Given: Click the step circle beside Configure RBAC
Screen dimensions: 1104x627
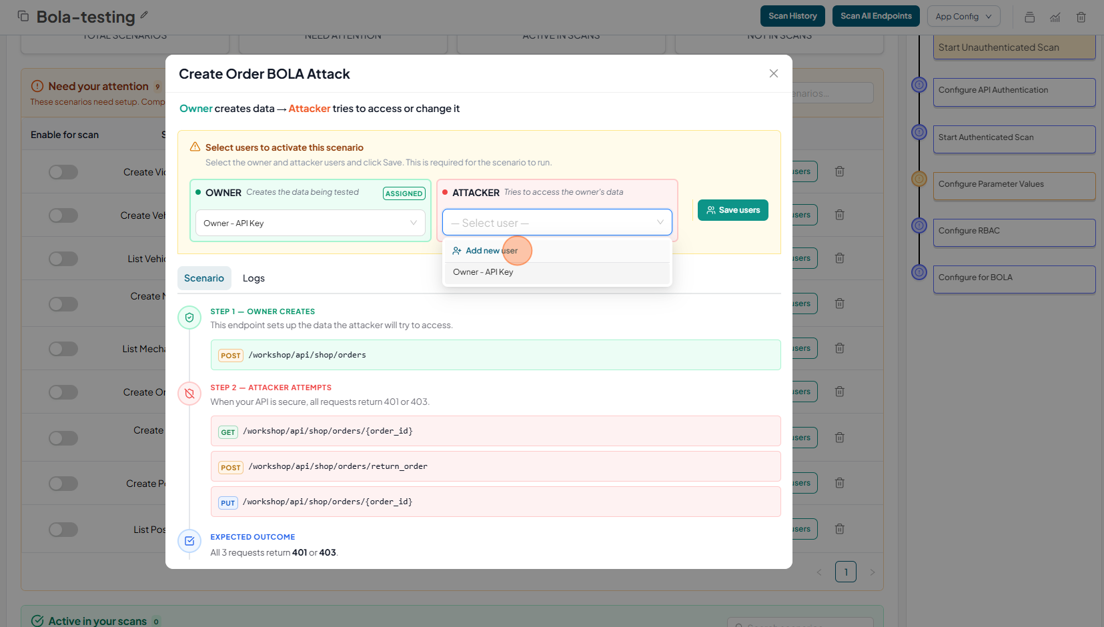Looking at the screenshot, I should 919,225.
